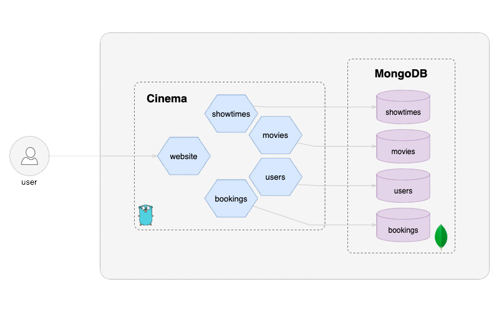Click the user person icon

point(29,156)
